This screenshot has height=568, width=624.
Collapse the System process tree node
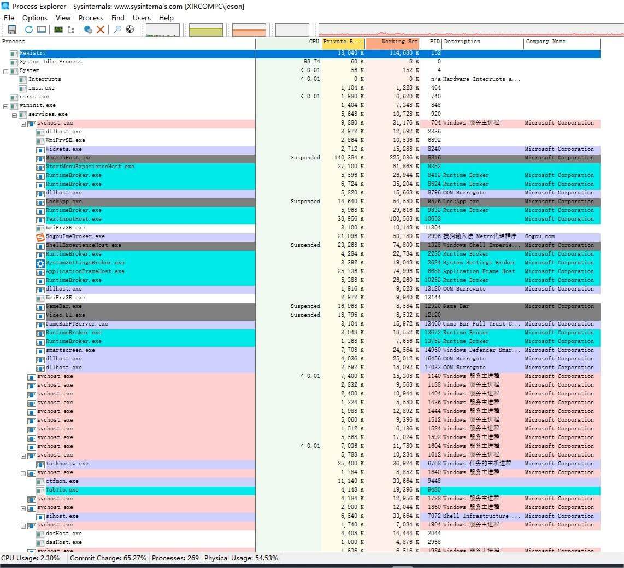[5, 70]
